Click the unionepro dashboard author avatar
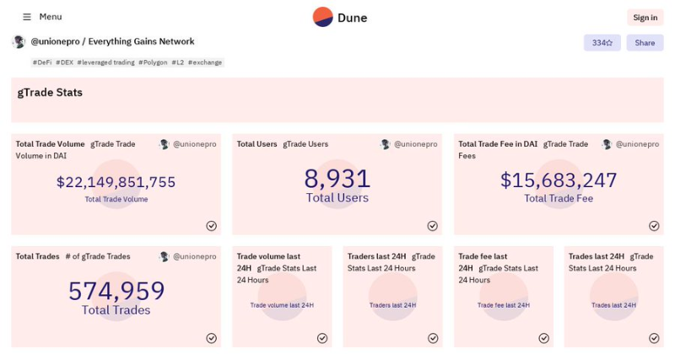This screenshot has width=675, height=354. click(19, 42)
